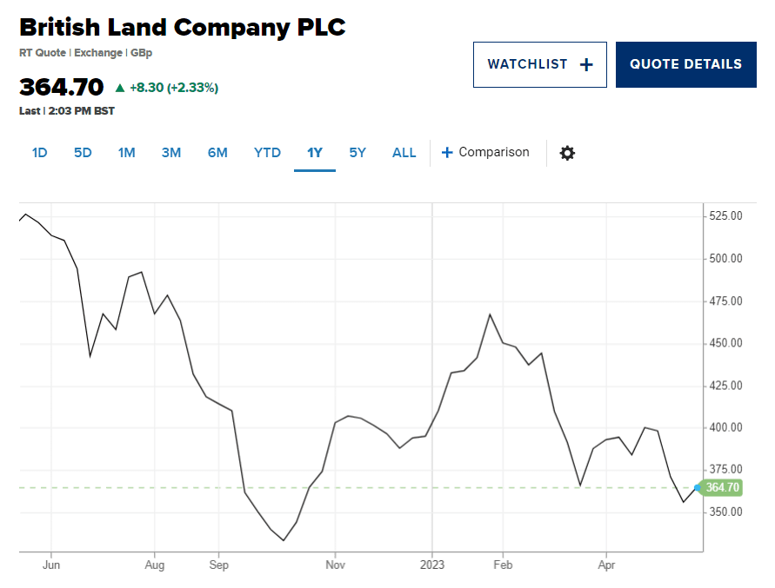The image size is (775, 588).
Task: Click the blue current-price dot on chart
Action: (x=698, y=488)
